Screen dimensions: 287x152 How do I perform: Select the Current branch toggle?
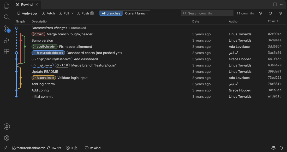[136, 13]
